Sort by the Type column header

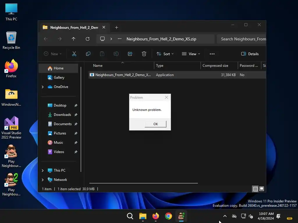pos(177,66)
